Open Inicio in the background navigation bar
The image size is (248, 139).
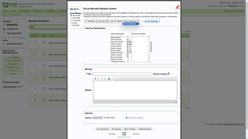point(5,11)
